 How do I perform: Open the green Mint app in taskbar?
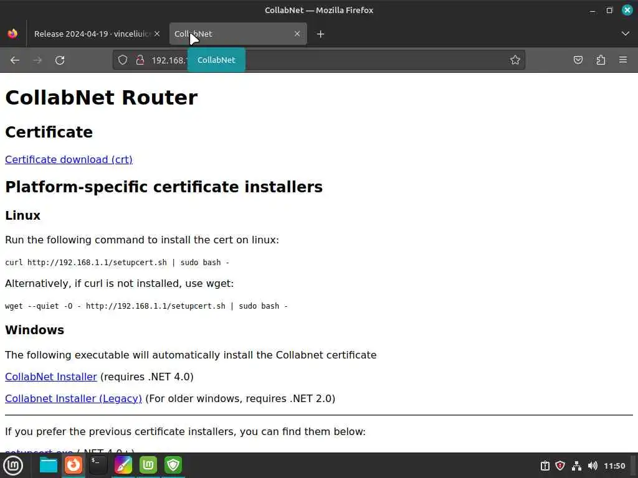click(x=148, y=466)
